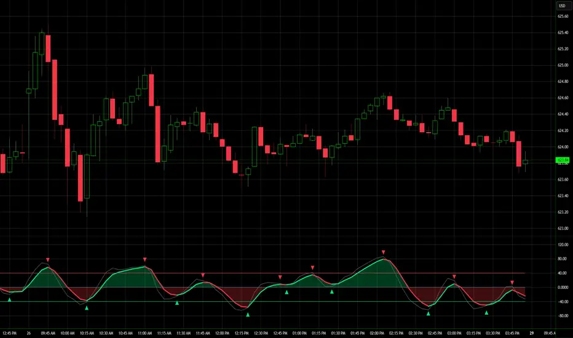The width and height of the screenshot is (573, 338).
Task: Click the -40.00 oscillator scale value
Action: click(563, 302)
